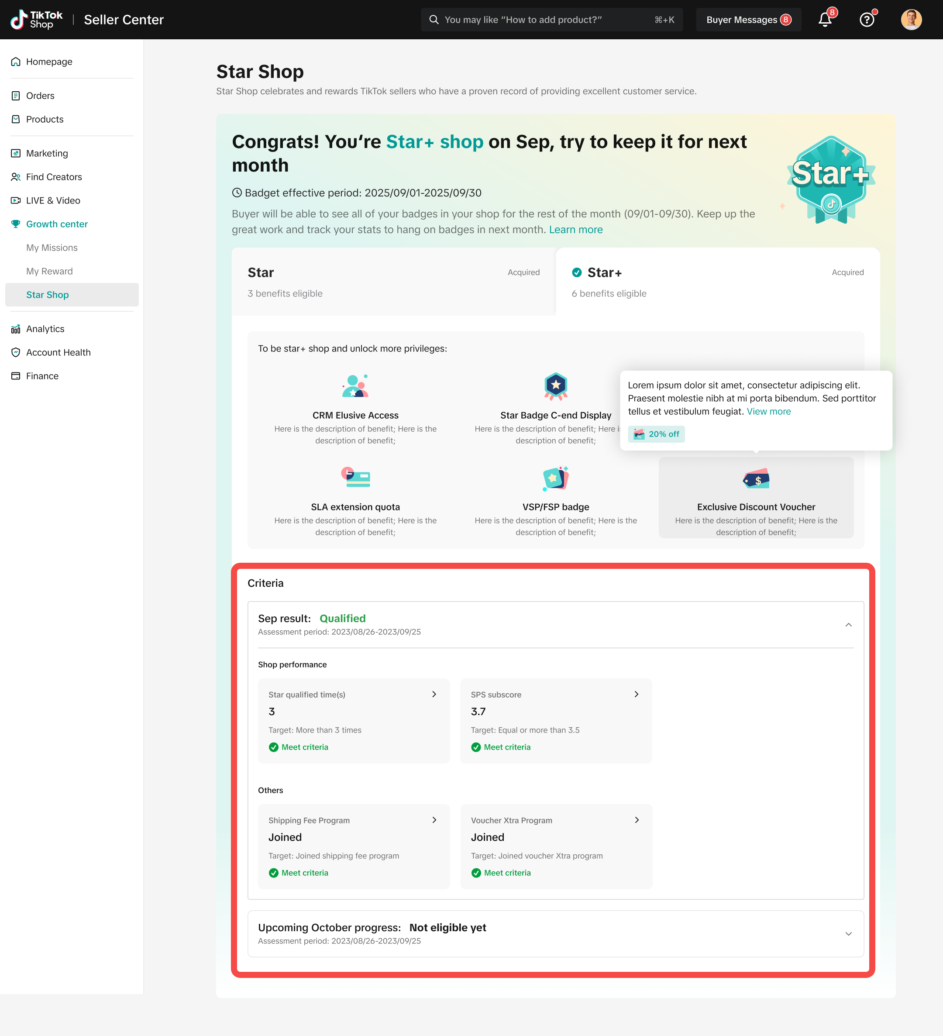Open the help question mark icon
Screen dimensions: 943x1036
click(867, 20)
